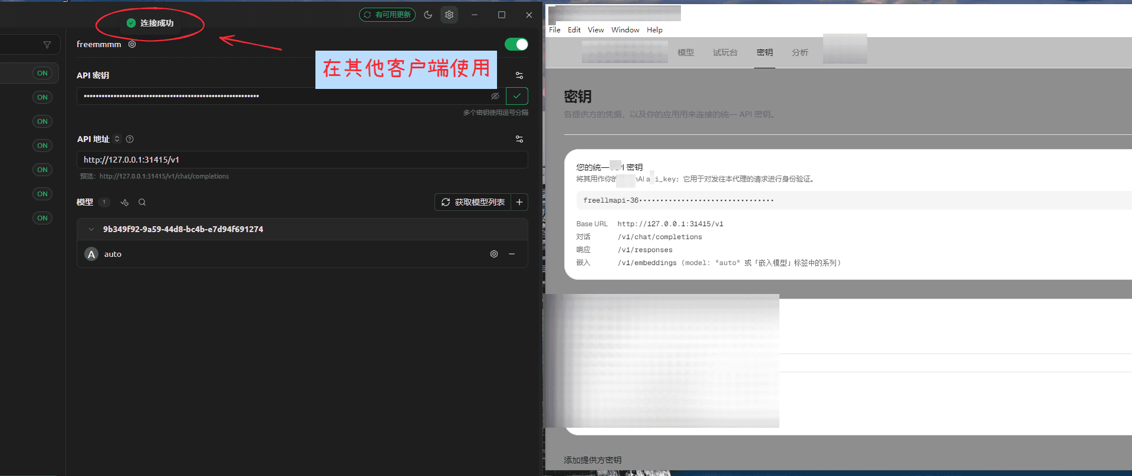Focus the masked API 密钥 input field
1132x476 pixels.
point(291,96)
